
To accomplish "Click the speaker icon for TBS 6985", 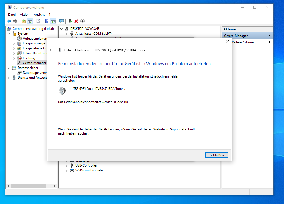I will click(62, 91).
